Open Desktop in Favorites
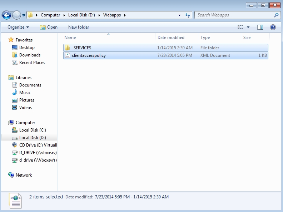This screenshot has height=212, width=283. [27, 48]
